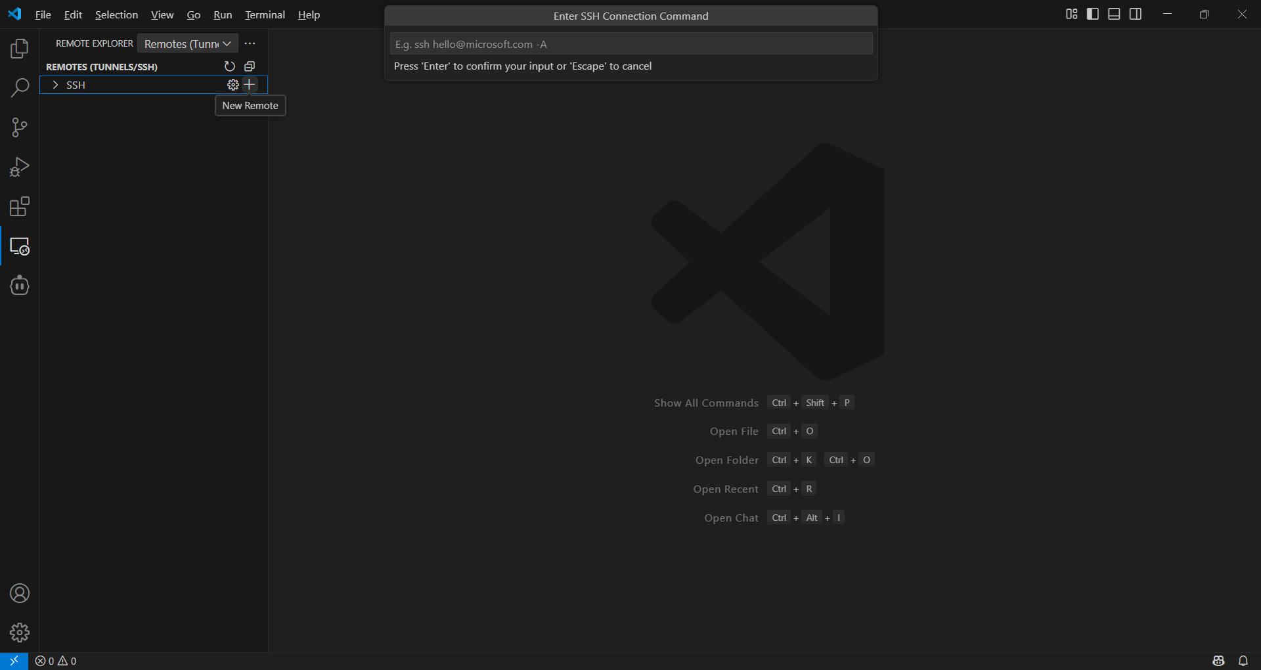The image size is (1261, 670).
Task: Click the Enter SSH Connection Command title
Action: click(631, 16)
